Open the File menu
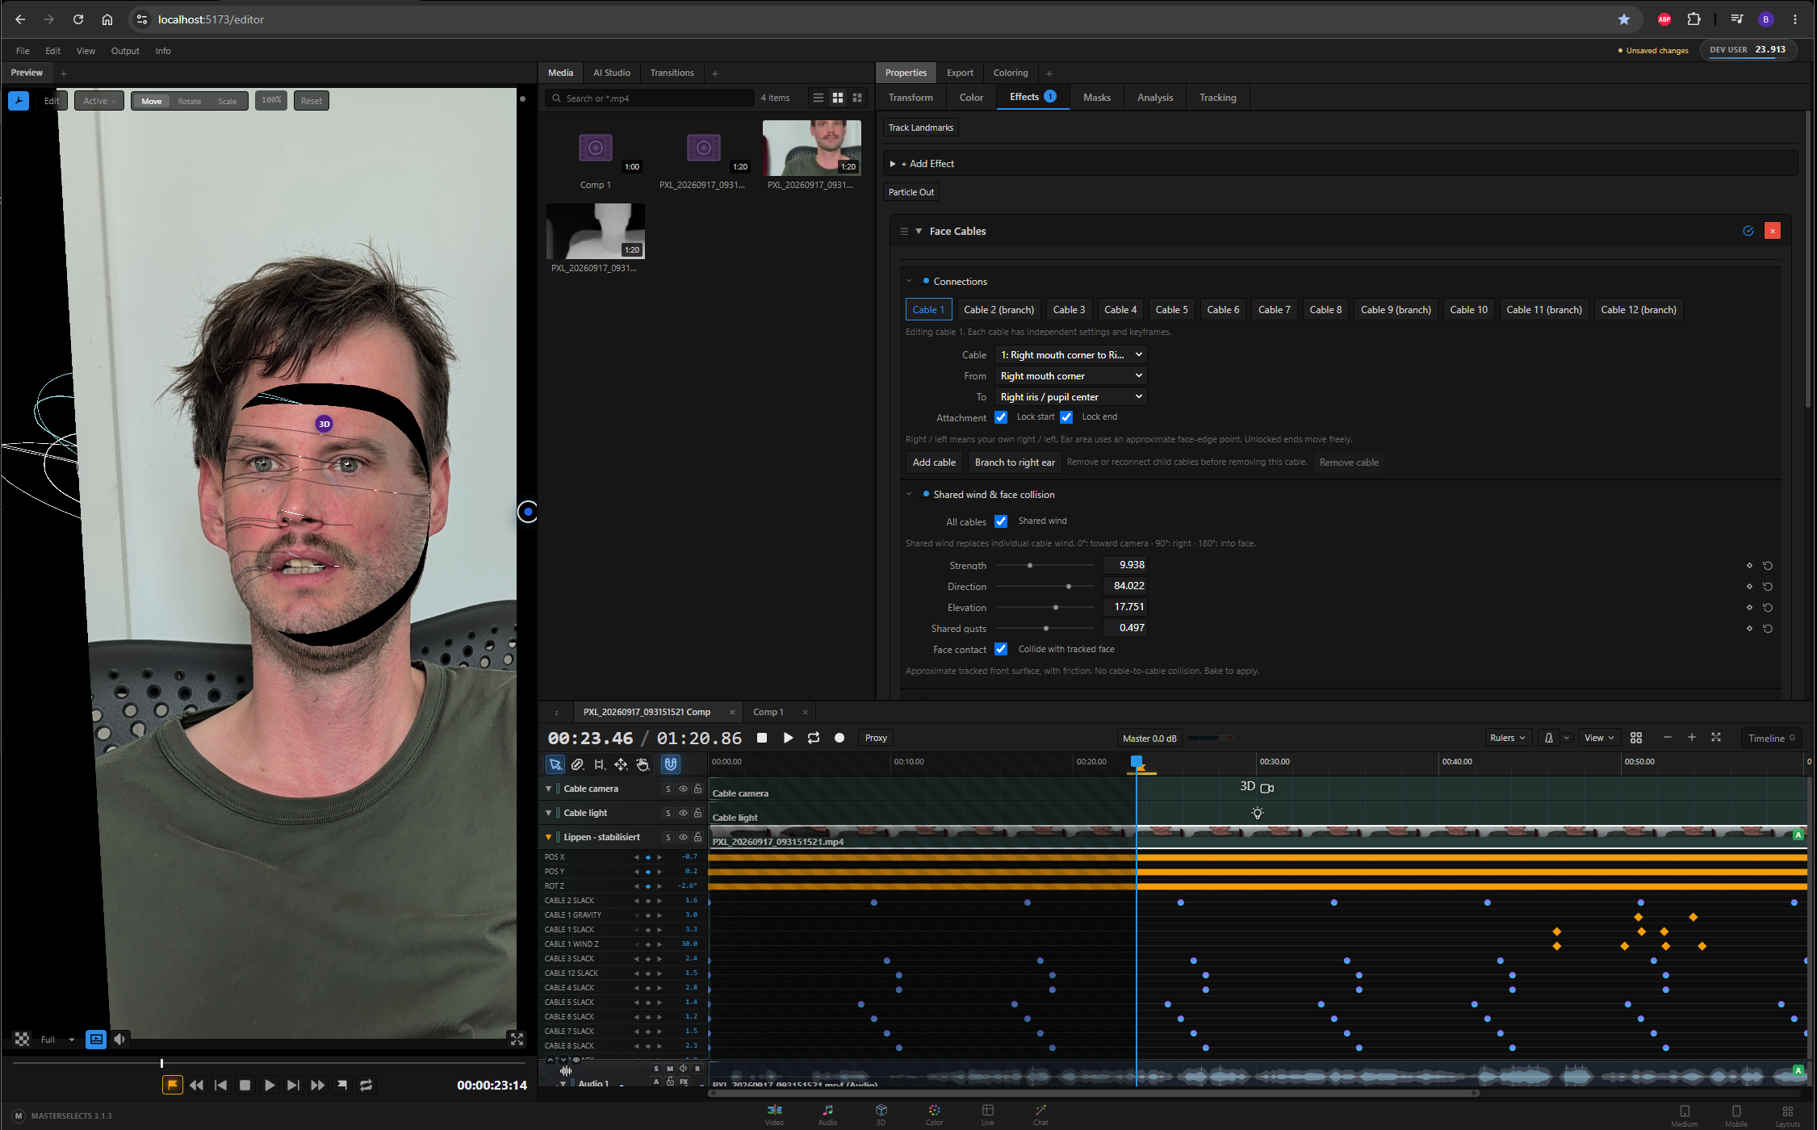 [23, 51]
